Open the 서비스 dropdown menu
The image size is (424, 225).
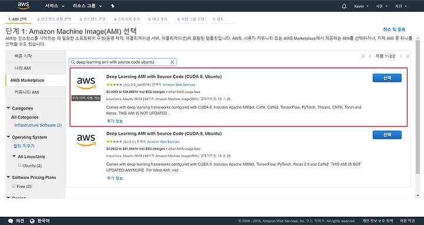(55, 6)
